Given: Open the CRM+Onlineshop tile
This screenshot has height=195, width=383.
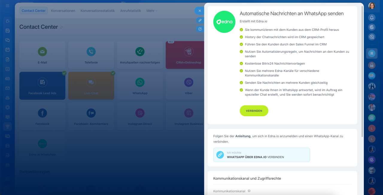Looking at the screenshot, I should coord(185,55).
